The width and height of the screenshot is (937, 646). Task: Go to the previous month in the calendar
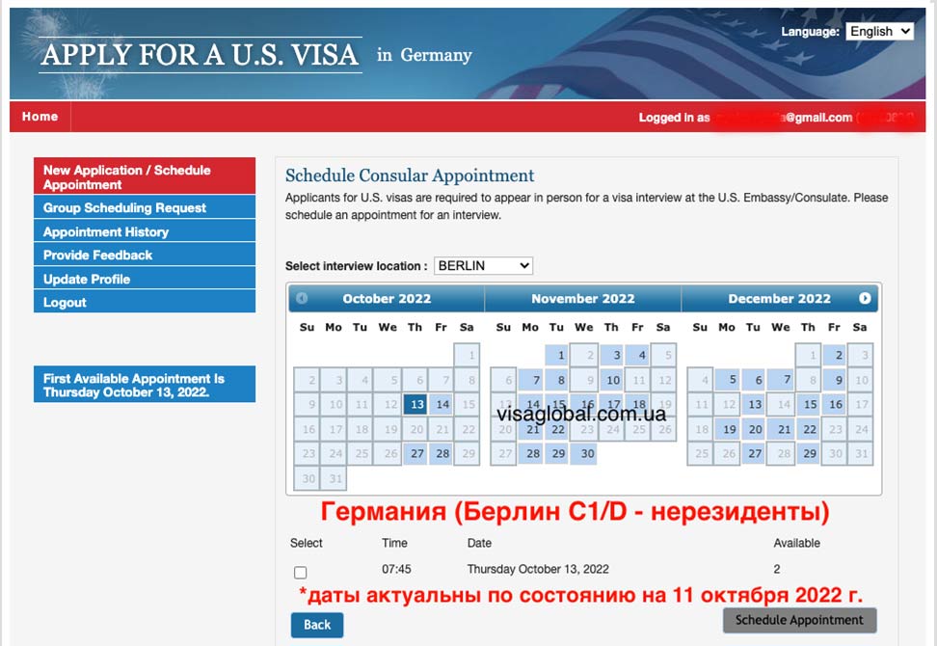pyautogui.click(x=302, y=298)
